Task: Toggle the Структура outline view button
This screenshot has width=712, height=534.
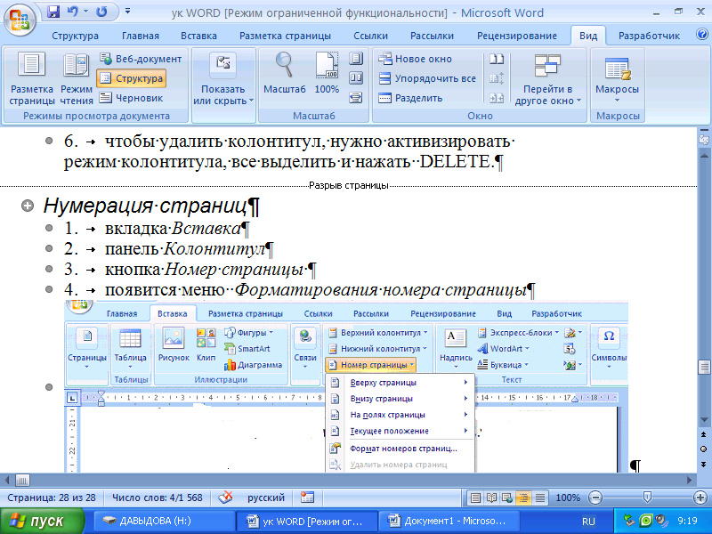Action: (132, 78)
